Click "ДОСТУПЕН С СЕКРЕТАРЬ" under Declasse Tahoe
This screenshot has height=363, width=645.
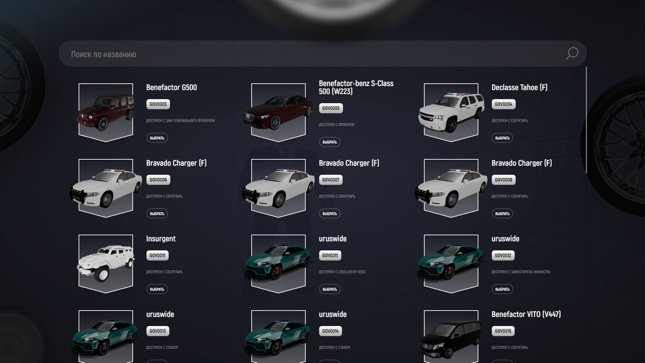(510, 121)
